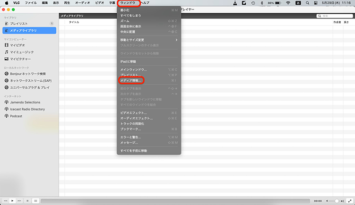Image resolution: width=355 pixels, height=205 pixels.
Task: Open the ビデオ menu
Action: [x=100, y=3]
